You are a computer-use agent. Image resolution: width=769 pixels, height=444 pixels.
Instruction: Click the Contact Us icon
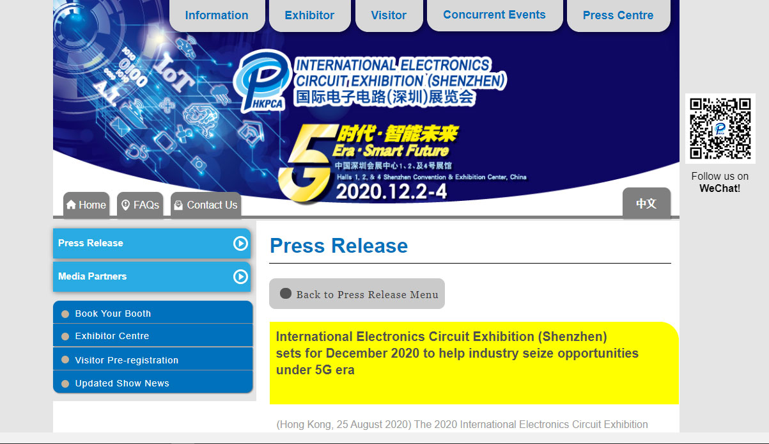coord(178,205)
